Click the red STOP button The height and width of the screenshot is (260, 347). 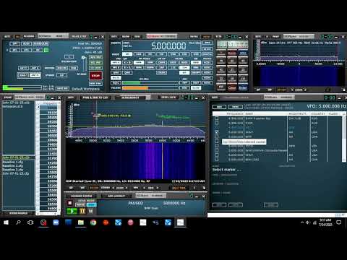click(x=95, y=76)
